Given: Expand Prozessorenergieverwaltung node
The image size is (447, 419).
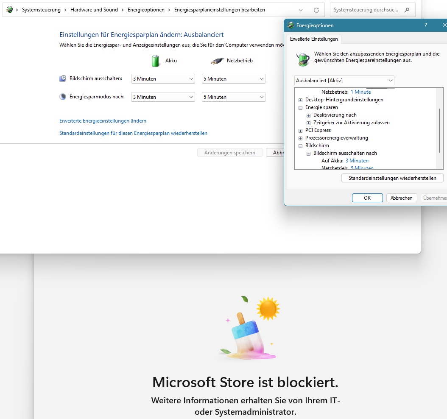Looking at the screenshot, I should pyautogui.click(x=300, y=138).
